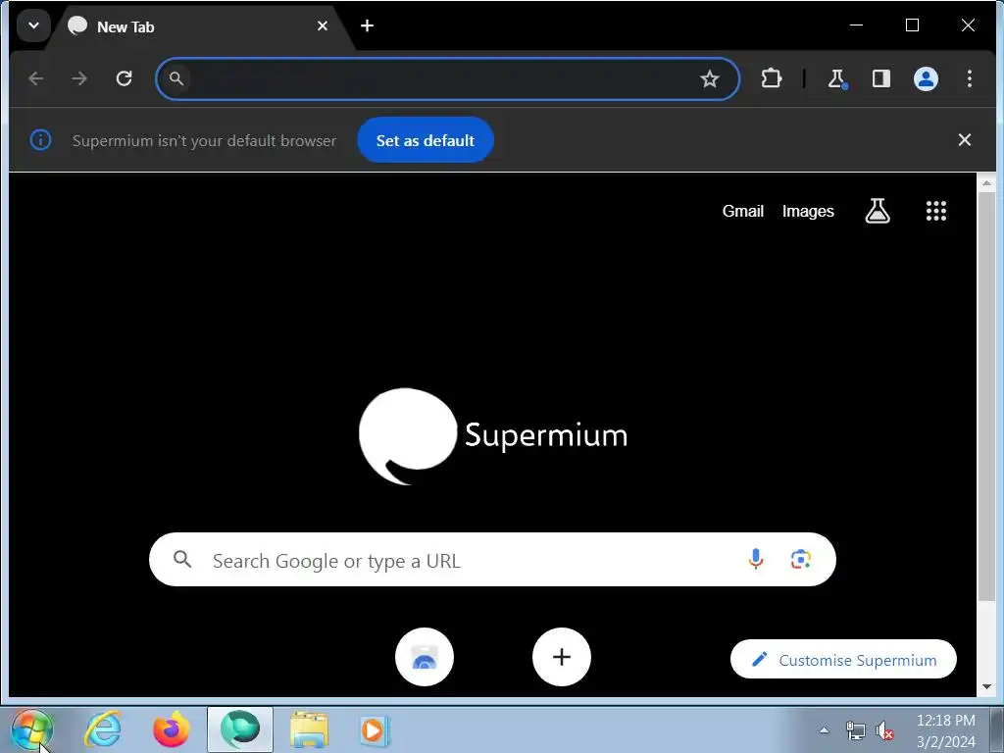
Task: Launch Firefox from taskbar
Action: (x=172, y=729)
